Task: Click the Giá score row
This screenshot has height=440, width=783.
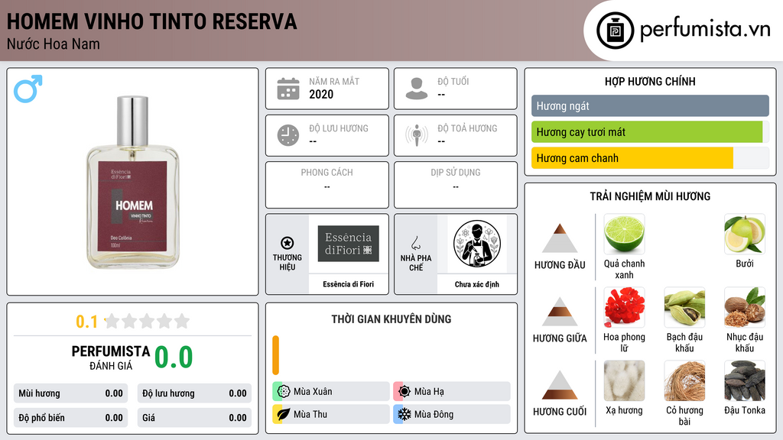Action: [194, 418]
